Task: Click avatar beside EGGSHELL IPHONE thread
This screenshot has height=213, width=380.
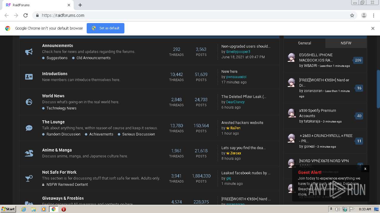Action: [x=292, y=57]
